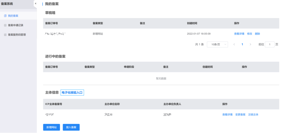Screen dimensions: 283x133
Task: Click 修改 for the draft order
Action: pyautogui.click(x=249, y=34)
